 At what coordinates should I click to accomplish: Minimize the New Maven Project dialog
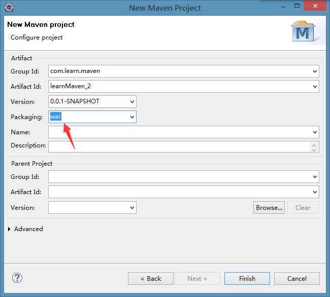tap(283, 6)
